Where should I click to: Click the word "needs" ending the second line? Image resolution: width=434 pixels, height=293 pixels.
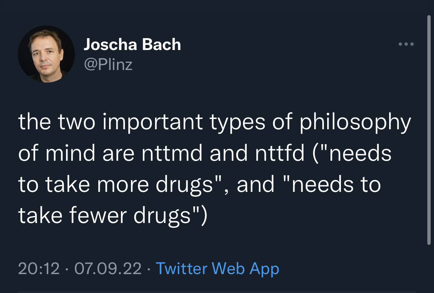(x=360, y=153)
